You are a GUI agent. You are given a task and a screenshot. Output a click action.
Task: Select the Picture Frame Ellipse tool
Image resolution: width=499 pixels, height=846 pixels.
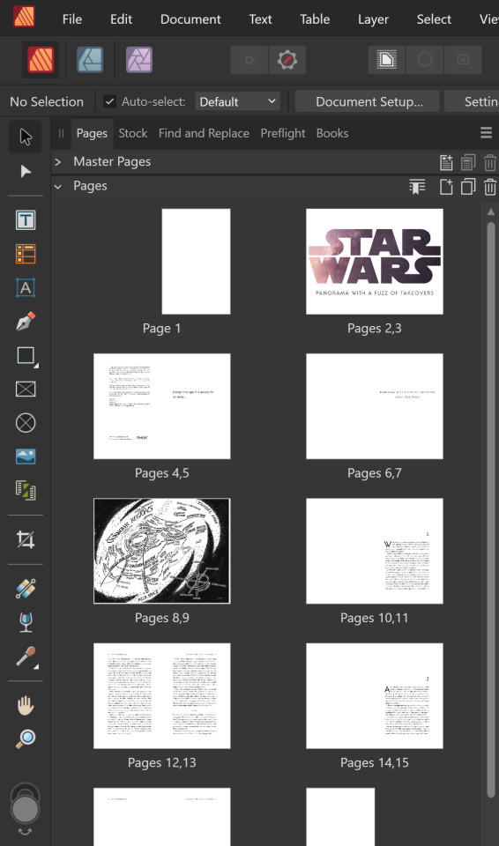(26, 423)
